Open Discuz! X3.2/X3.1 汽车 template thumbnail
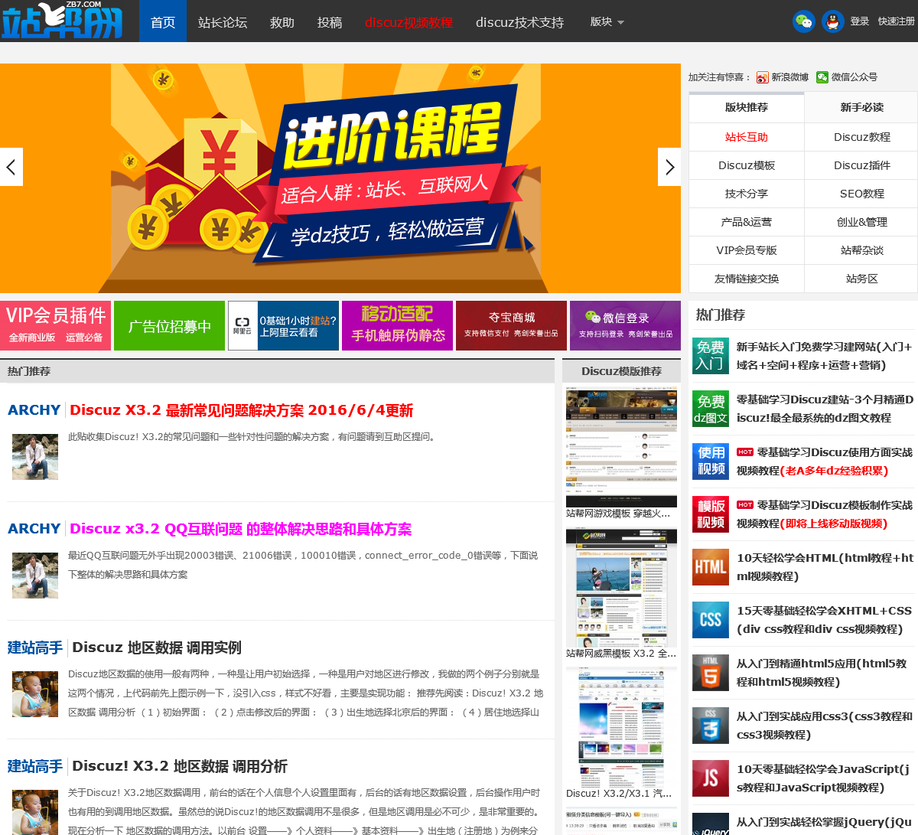This screenshot has width=918, height=835. [621, 727]
